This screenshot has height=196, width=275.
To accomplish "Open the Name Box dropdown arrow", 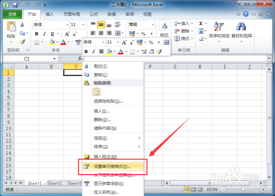I will point(54,59).
